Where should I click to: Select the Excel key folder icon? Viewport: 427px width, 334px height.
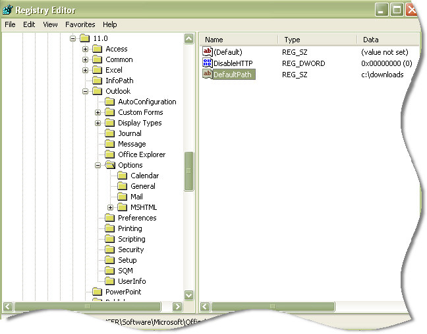coord(98,70)
